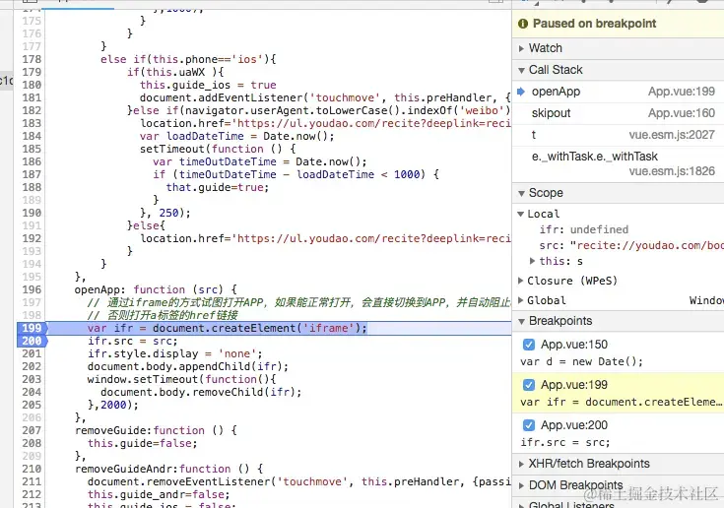Click line number 196 in the gutter

tap(32, 289)
